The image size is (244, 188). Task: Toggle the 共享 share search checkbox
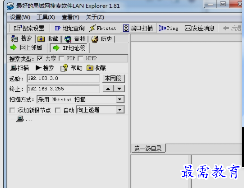coord(40,58)
